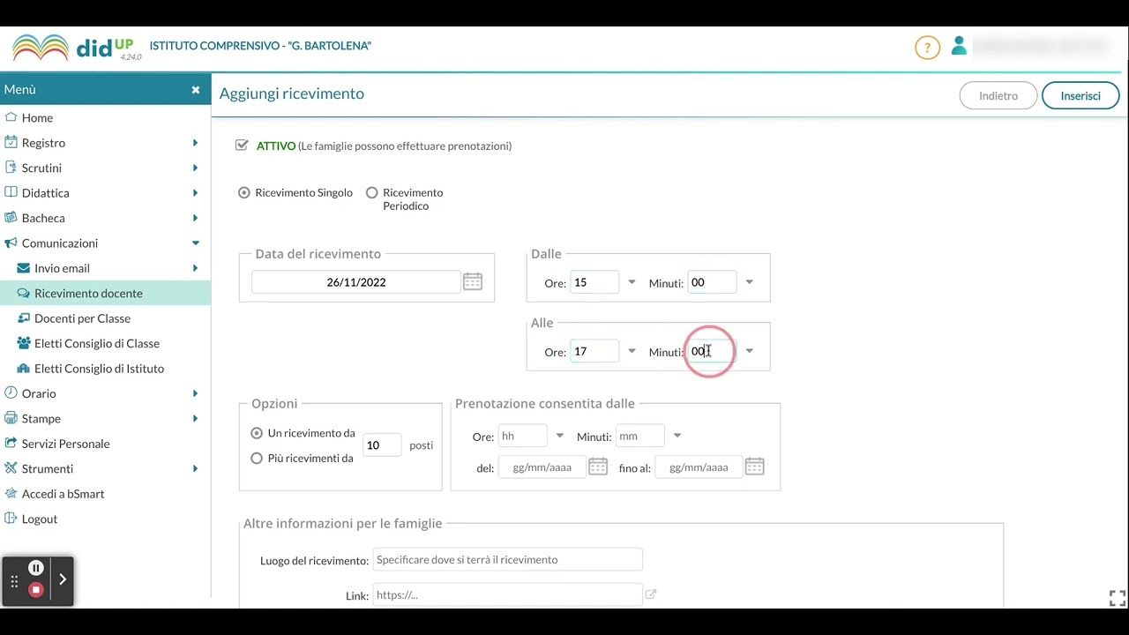Viewport: 1129px width, 635px height.
Task: Click the Invio email envelope icon
Action: tap(24, 268)
